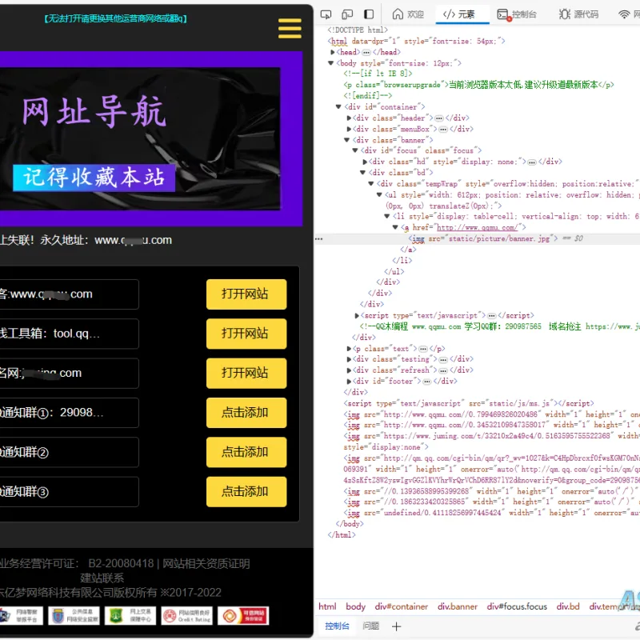Screen dimensions: 640x640
Task: Collapse the div class=bd node
Action: coord(362,173)
